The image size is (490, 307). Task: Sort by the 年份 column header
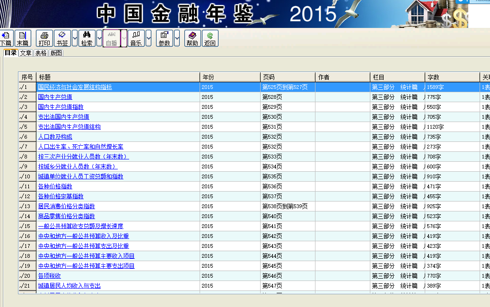pyautogui.click(x=230, y=77)
